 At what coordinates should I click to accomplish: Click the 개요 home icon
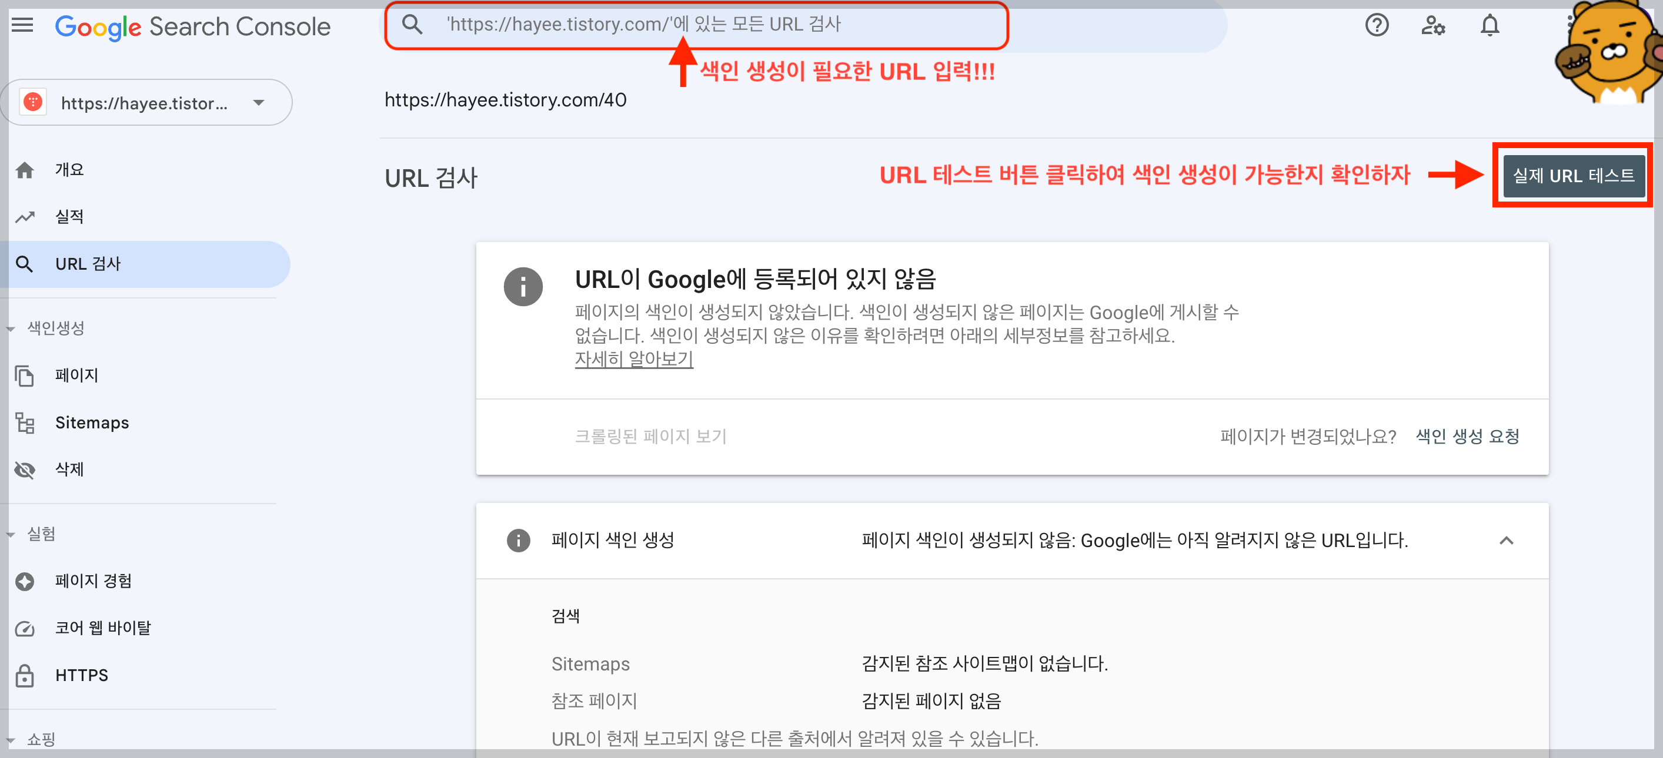[25, 170]
